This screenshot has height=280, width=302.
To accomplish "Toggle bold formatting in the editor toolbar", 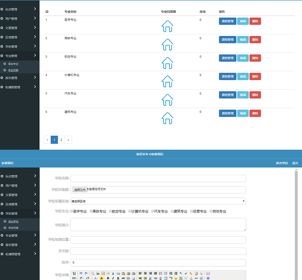I will tap(108, 278).
